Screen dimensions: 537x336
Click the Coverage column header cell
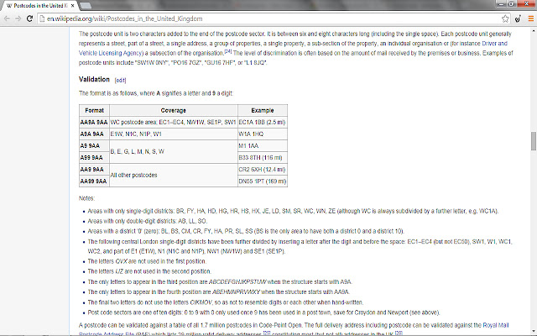point(174,110)
